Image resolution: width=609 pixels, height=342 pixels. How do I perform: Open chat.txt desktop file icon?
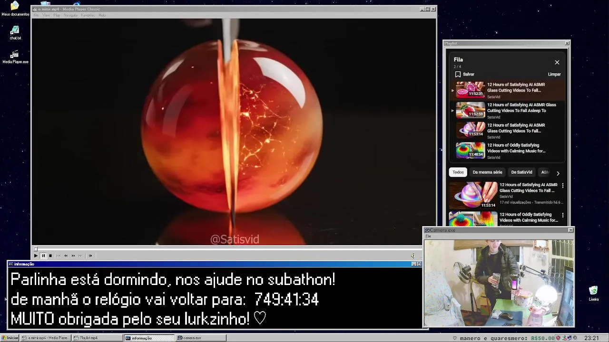coord(15,33)
